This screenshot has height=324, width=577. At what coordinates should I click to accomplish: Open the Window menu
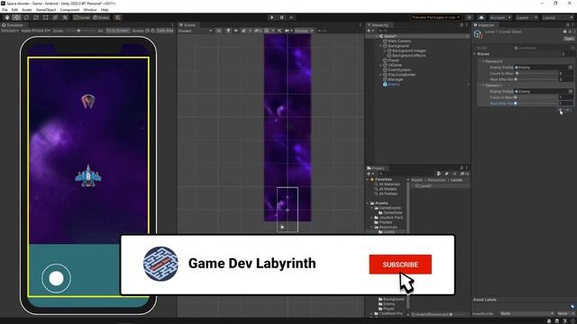pyautogui.click(x=90, y=10)
